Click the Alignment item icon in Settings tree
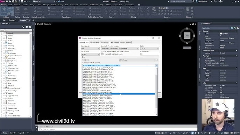Screen dimensions: 240x135 point(6,48)
